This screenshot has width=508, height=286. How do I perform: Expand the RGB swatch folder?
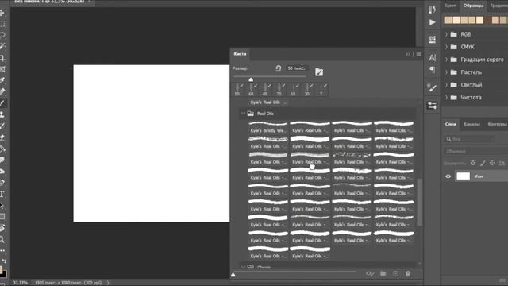pos(446,34)
